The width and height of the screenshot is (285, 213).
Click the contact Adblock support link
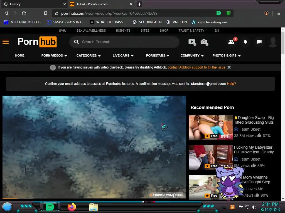(x=196, y=67)
